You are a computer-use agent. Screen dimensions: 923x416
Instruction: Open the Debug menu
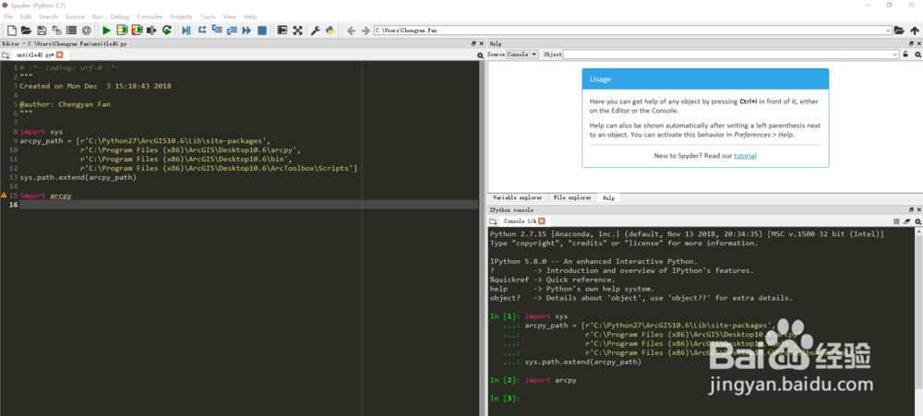(120, 17)
